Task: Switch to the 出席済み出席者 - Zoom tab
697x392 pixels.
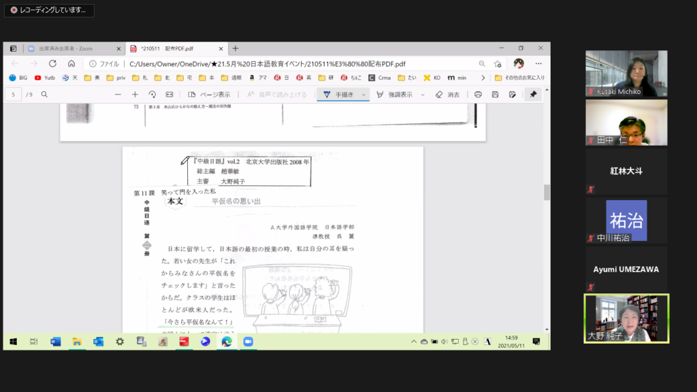Action: coord(66,49)
